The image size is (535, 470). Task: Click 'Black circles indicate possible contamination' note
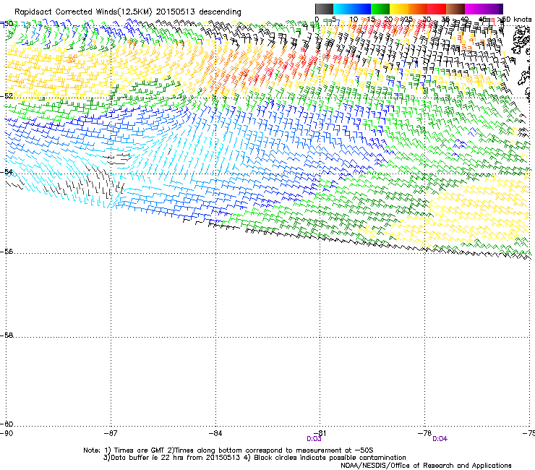point(330,458)
